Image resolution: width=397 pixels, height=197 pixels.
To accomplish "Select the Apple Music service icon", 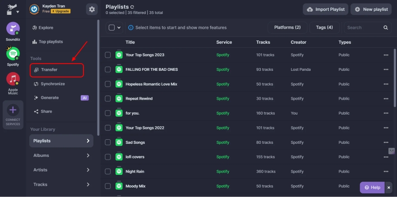I will [x=13, y=79].
